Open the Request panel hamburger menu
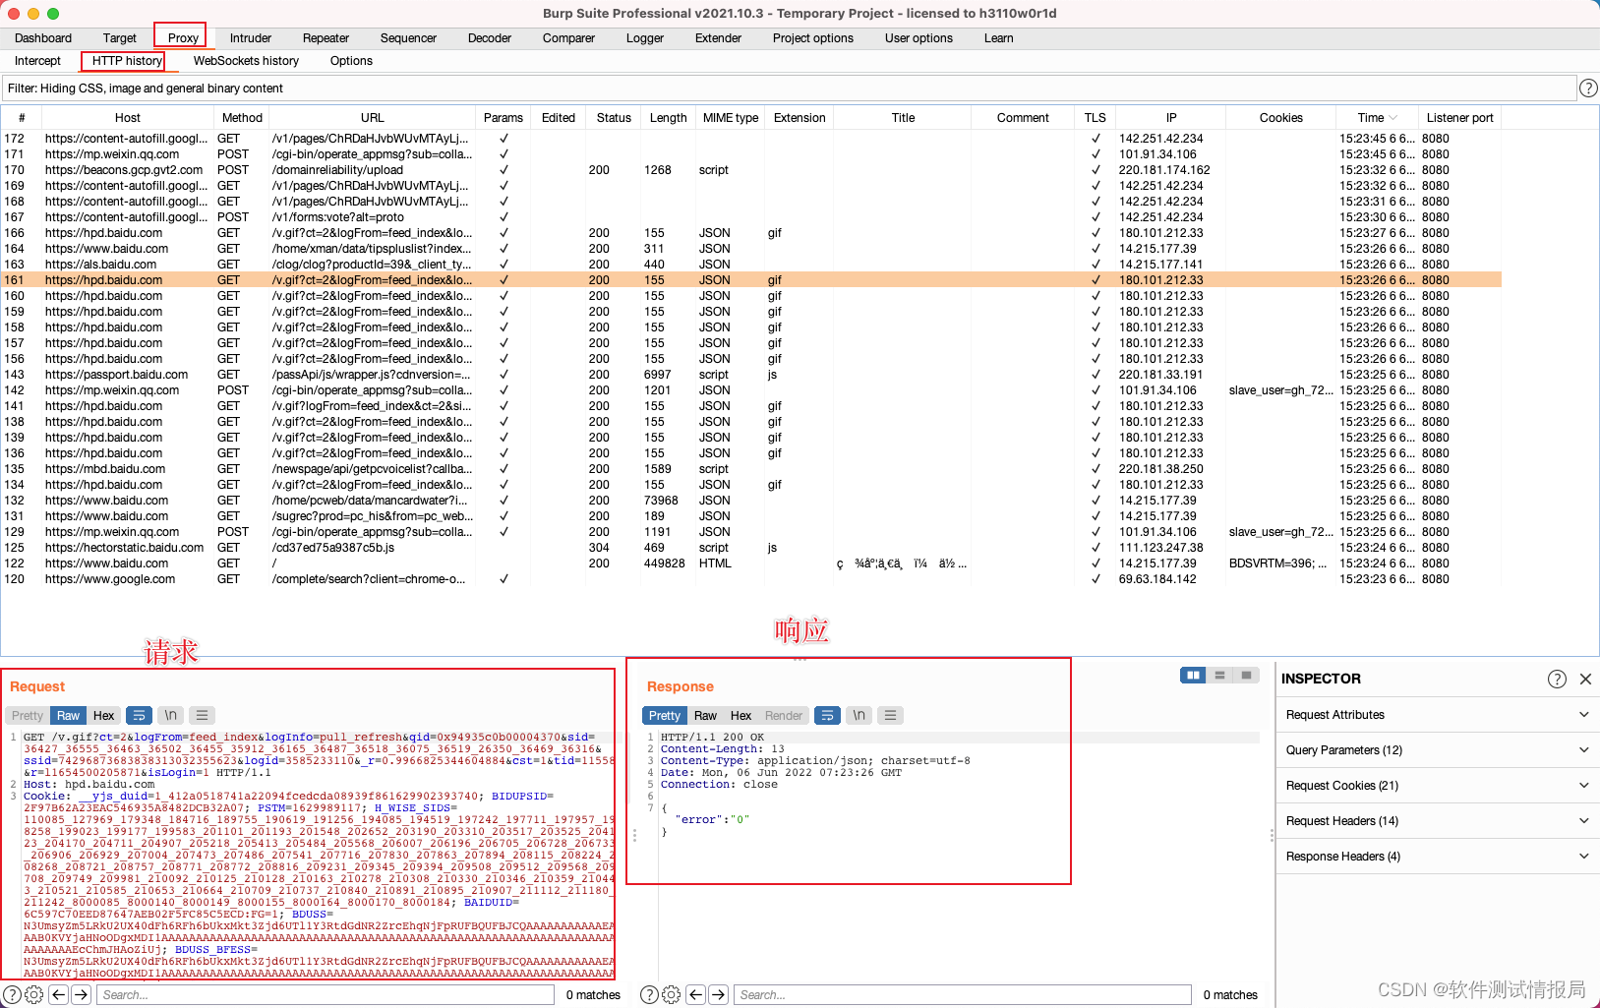 [202, 716]
